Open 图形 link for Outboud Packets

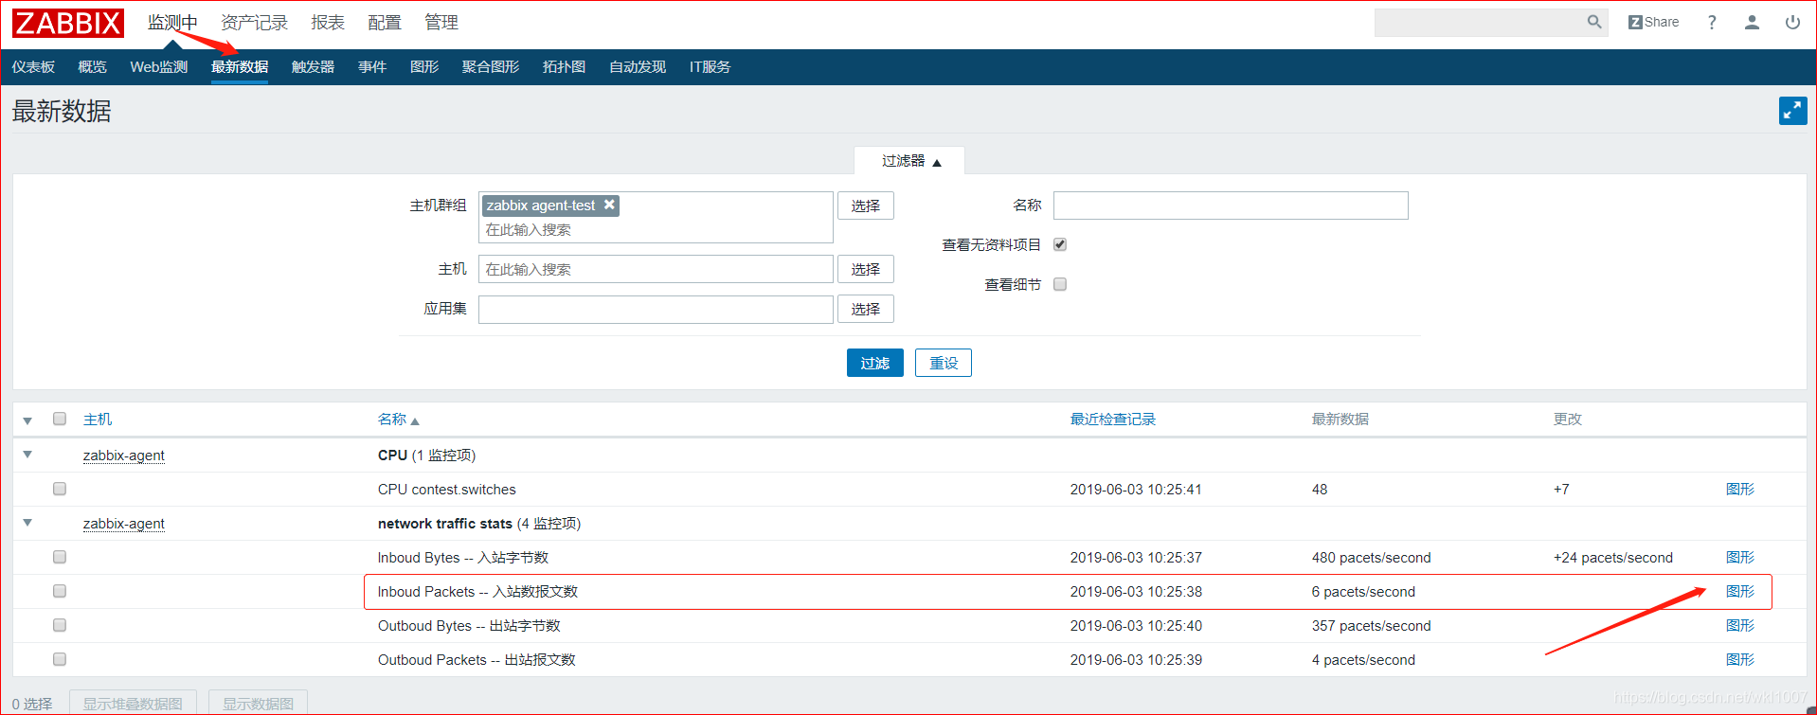click(x=1740, y=660)
